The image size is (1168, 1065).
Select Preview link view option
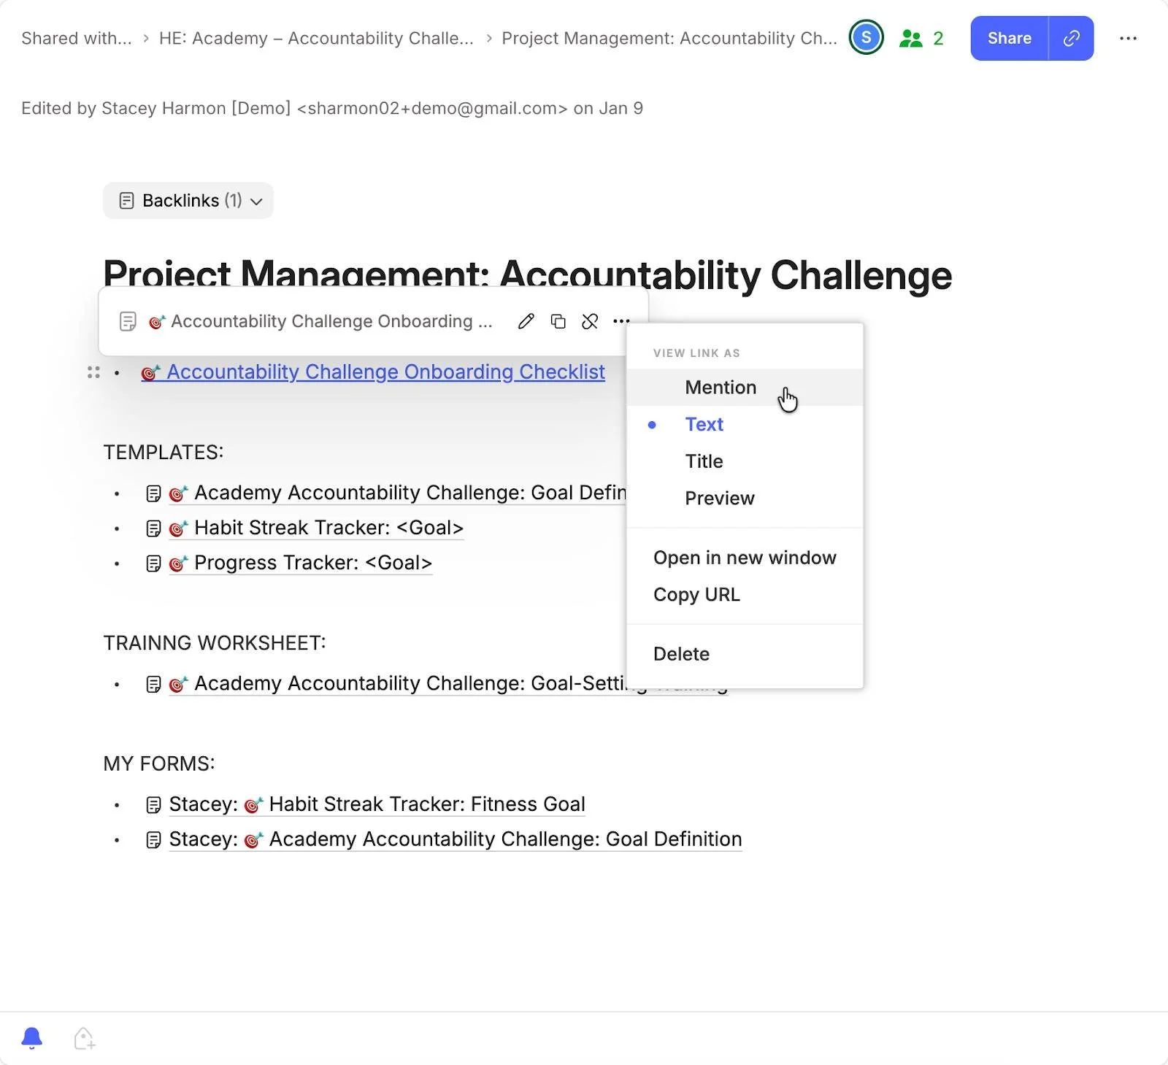tap(745, 499)
